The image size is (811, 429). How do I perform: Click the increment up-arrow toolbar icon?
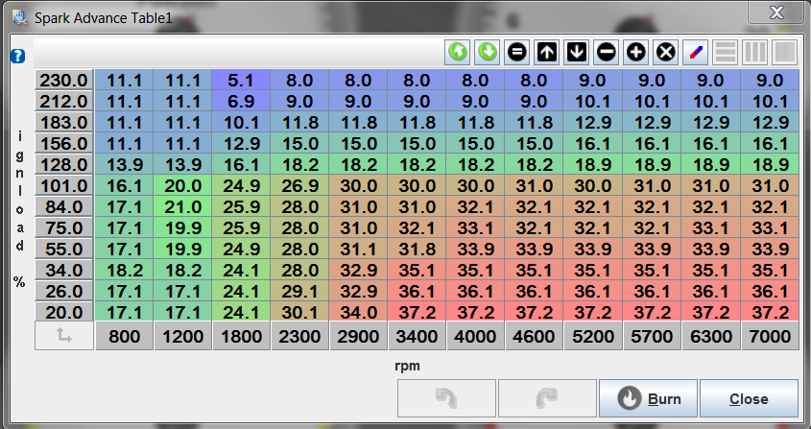point(547,52)
